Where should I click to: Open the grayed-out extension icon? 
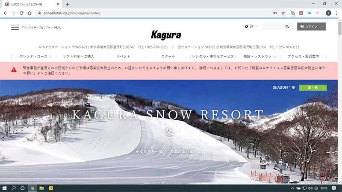pyautogui.click(x=317, y=13)
